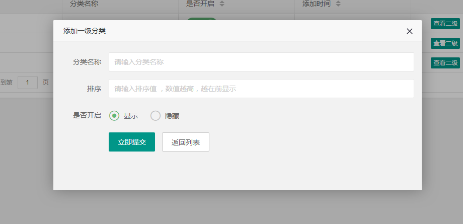Submit the form with 立即提交
Screen dimensions: 463x224
click(x=132, y=142)
